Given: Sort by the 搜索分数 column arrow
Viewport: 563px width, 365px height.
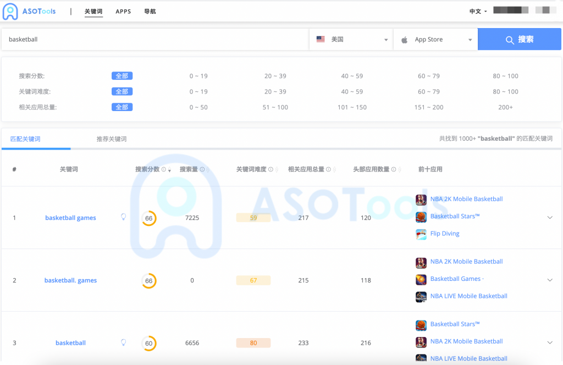Looking at the screenshot, I should (x=169, y=170).
